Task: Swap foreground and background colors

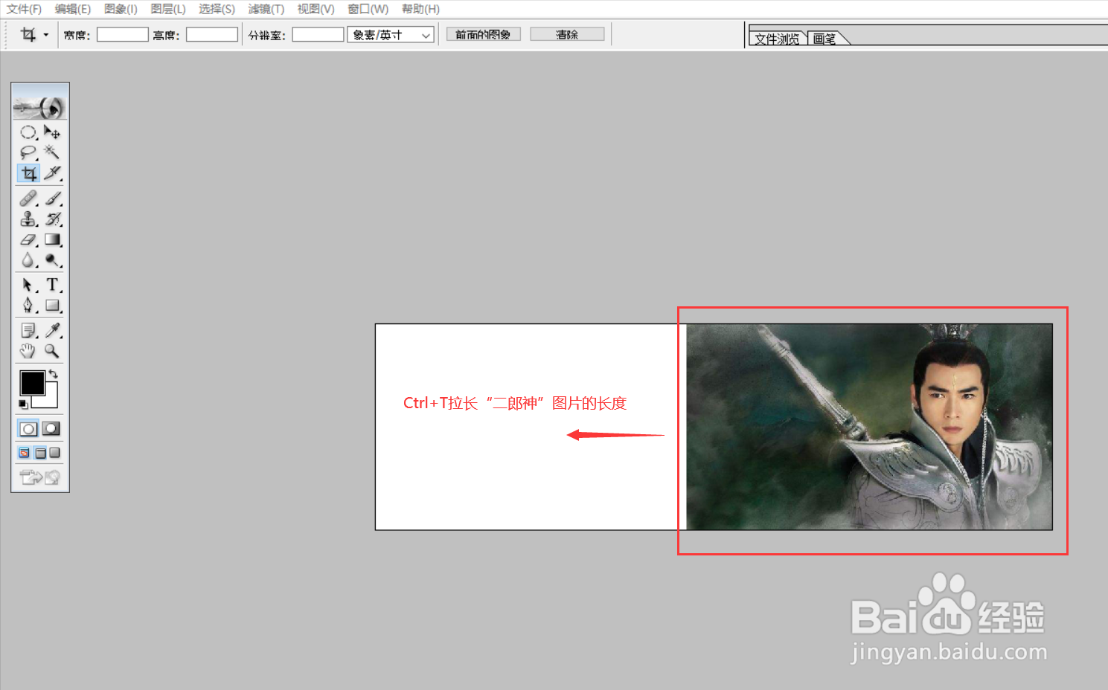Action: click(x=53, y=374)
